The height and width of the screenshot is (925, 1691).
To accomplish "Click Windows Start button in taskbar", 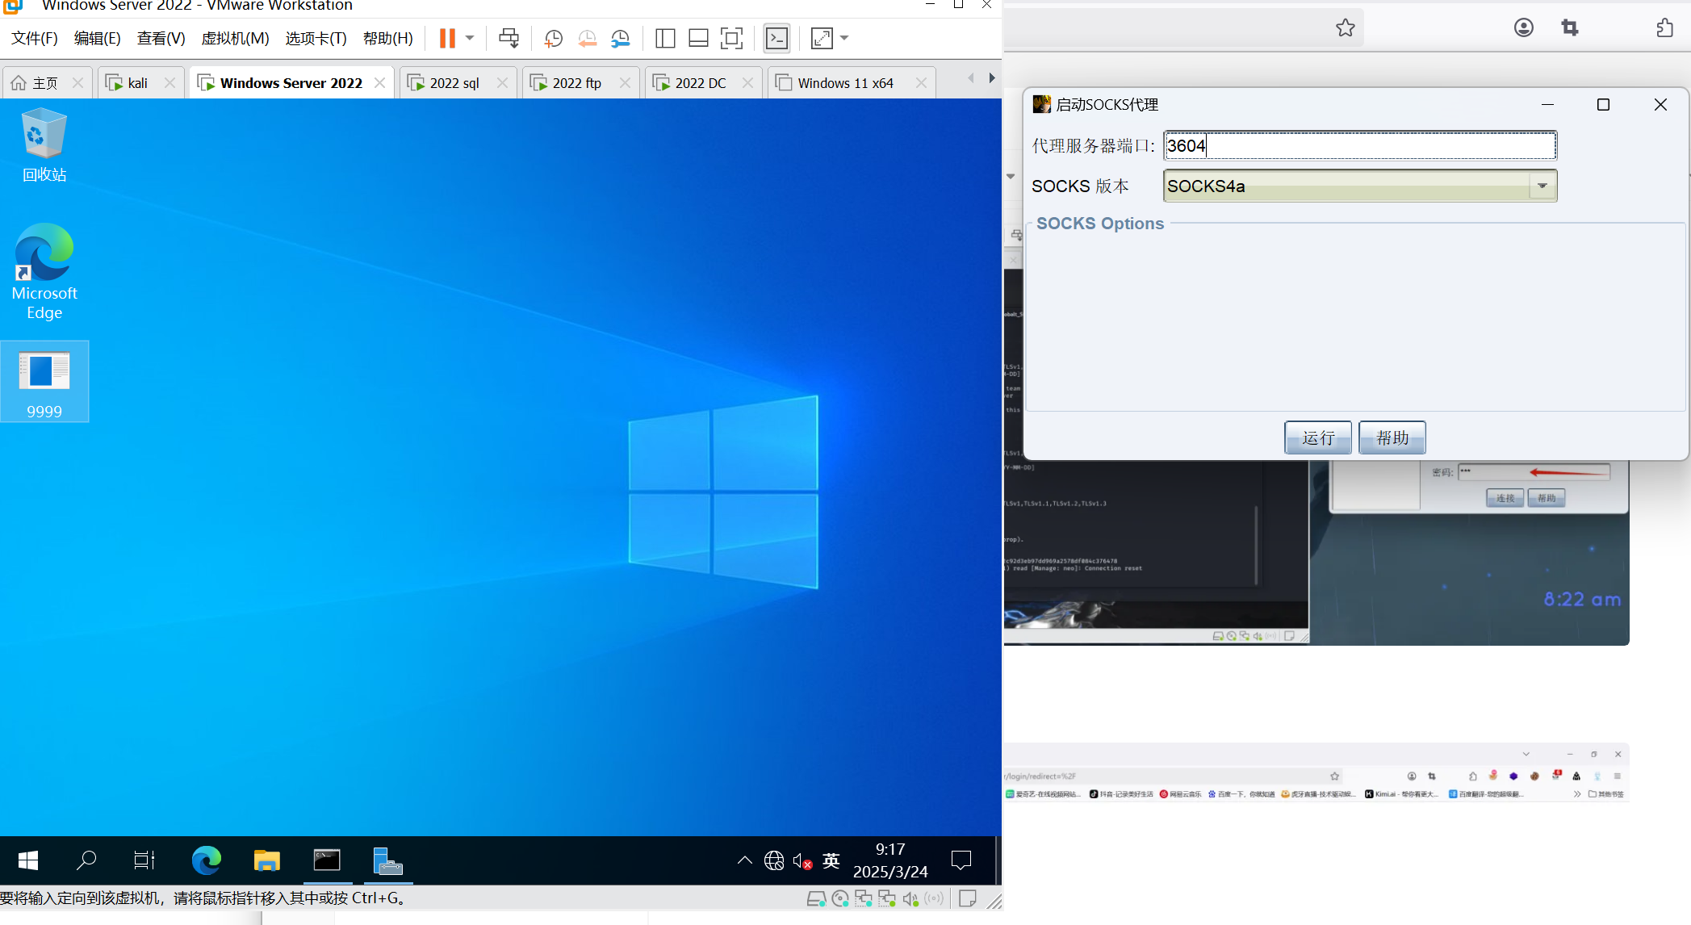I will (28, 860).
